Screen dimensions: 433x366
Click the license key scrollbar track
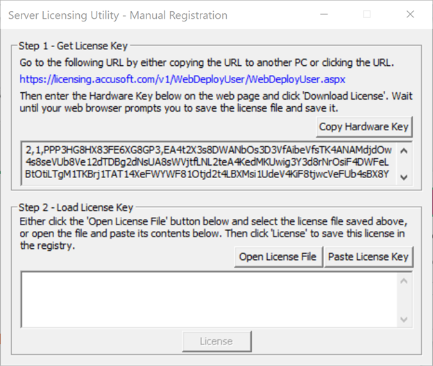click(x=405, y=300)
